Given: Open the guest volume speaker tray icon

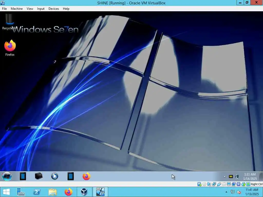Looking at the screenshot, I should click(237, 176).
